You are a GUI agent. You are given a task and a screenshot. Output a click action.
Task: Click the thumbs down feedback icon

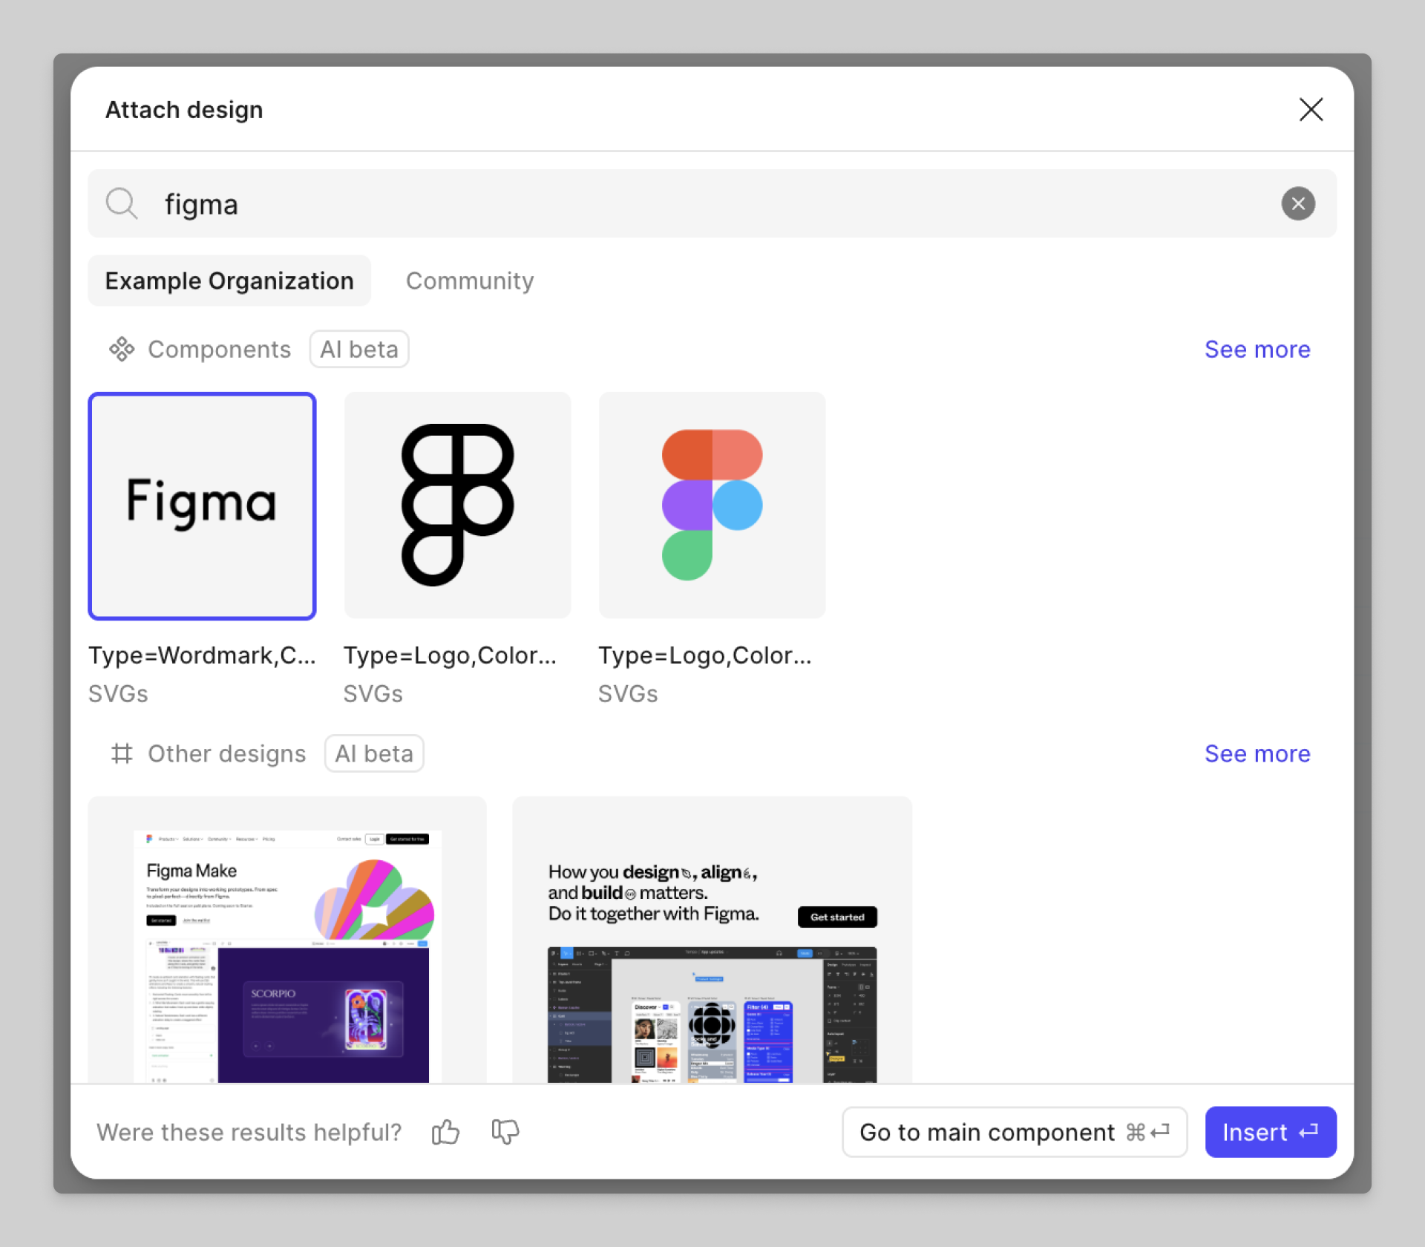505,1132
